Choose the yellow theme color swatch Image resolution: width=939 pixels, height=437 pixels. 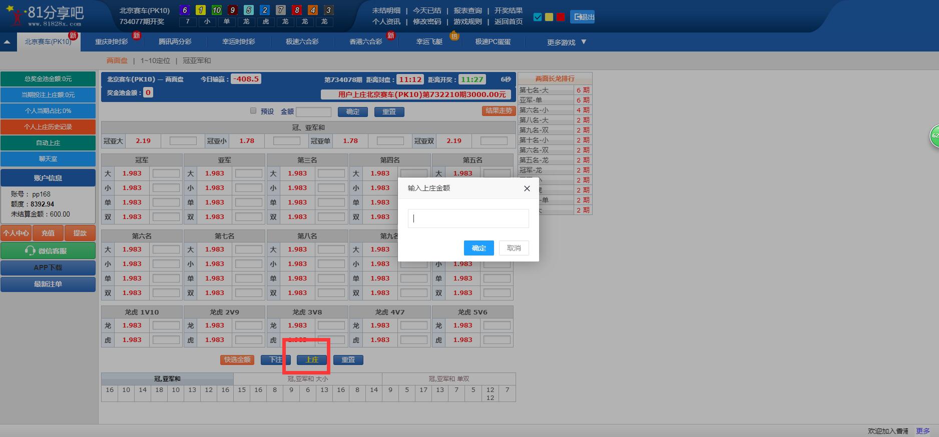coord(549,17)
